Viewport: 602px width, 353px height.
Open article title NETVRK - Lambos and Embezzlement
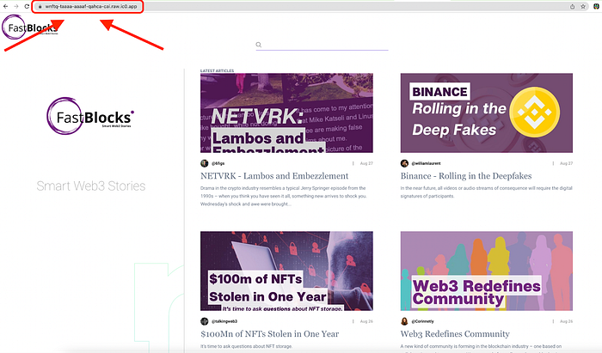pos(274,176)
